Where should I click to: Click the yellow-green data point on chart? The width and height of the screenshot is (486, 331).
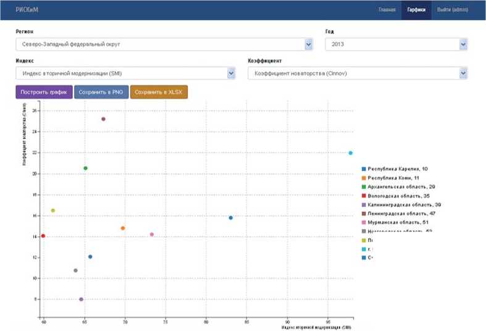click(53, 211)
